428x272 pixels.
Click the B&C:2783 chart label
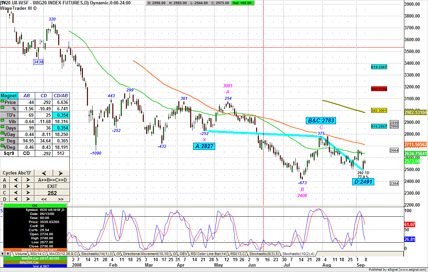321,120
